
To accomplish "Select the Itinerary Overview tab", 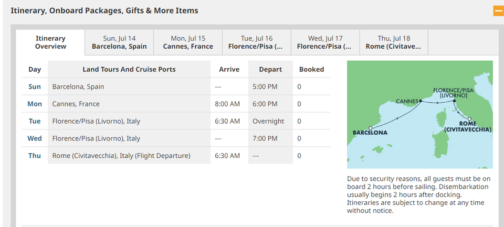I will tap(50, 42).
